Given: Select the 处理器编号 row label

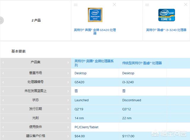Looking at the screenshot, I should [36, 82].
